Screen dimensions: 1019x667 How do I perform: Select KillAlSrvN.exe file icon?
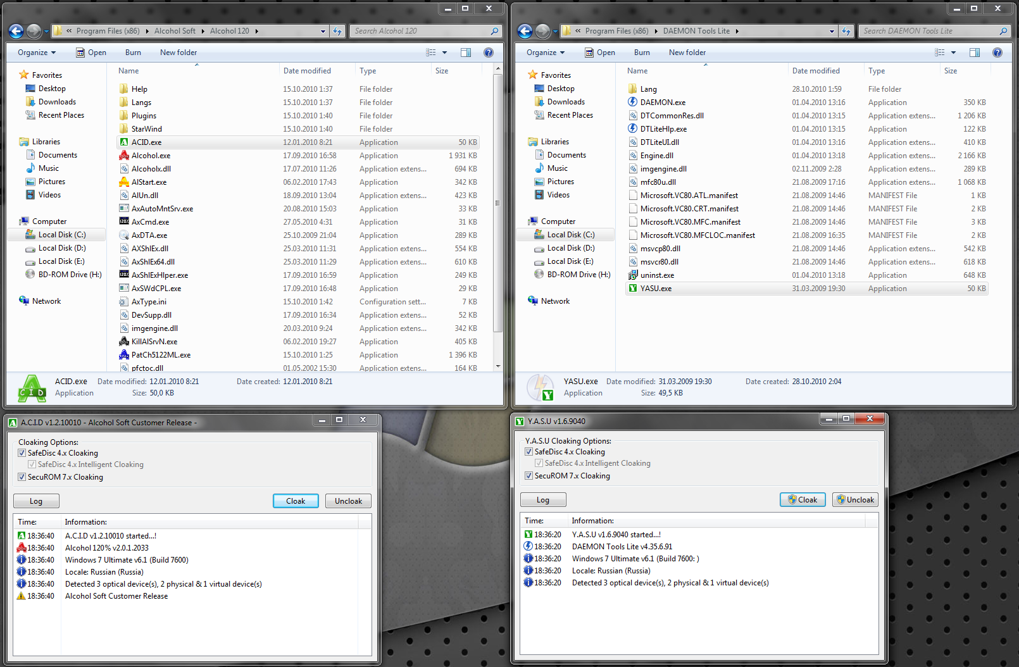pyautogui.click(x=124, y=342)
